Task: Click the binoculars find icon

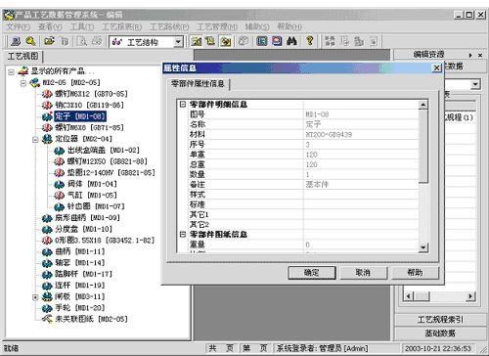Action: coord(291,41)
